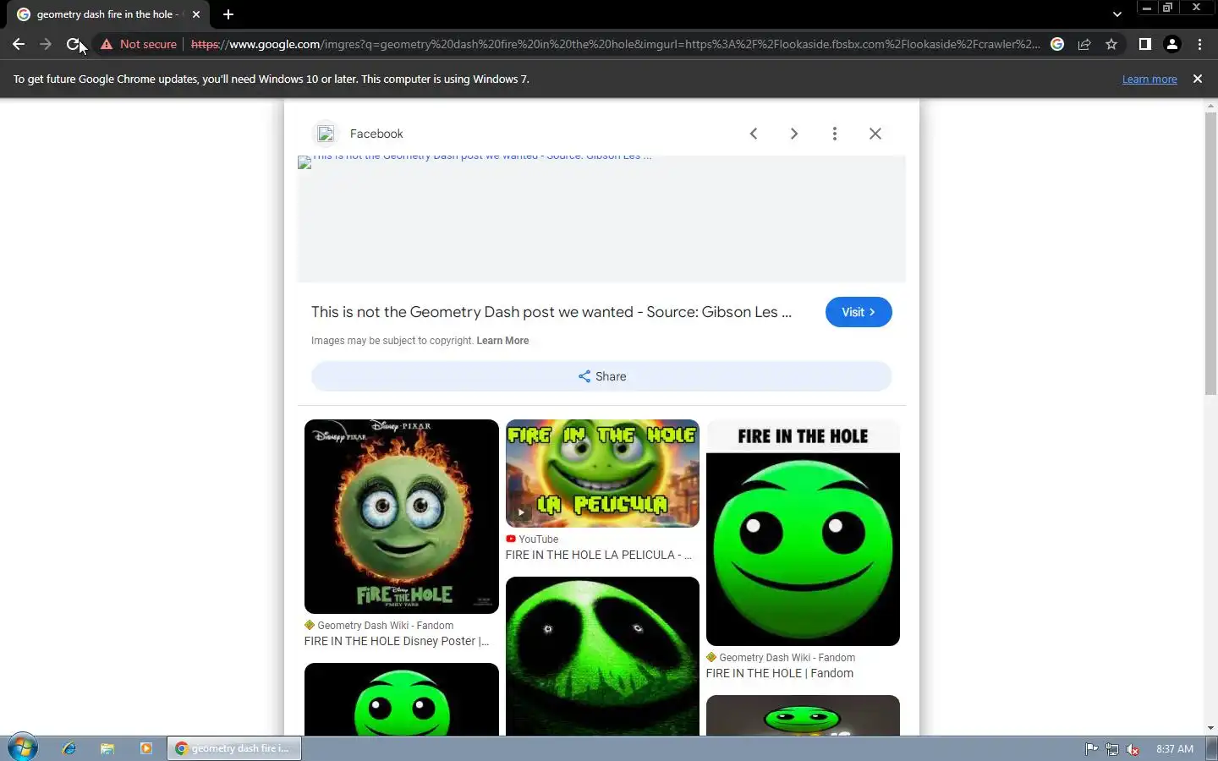1218x761 pixels.
Task: Open the dark creepy green face thumbnail
Action: click(x=602, y=656)
